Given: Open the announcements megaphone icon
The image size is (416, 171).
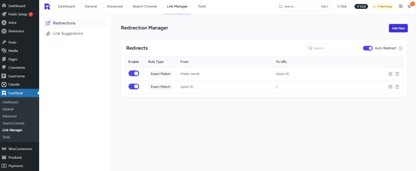Looking at the screenshot, I should [409, 6].
